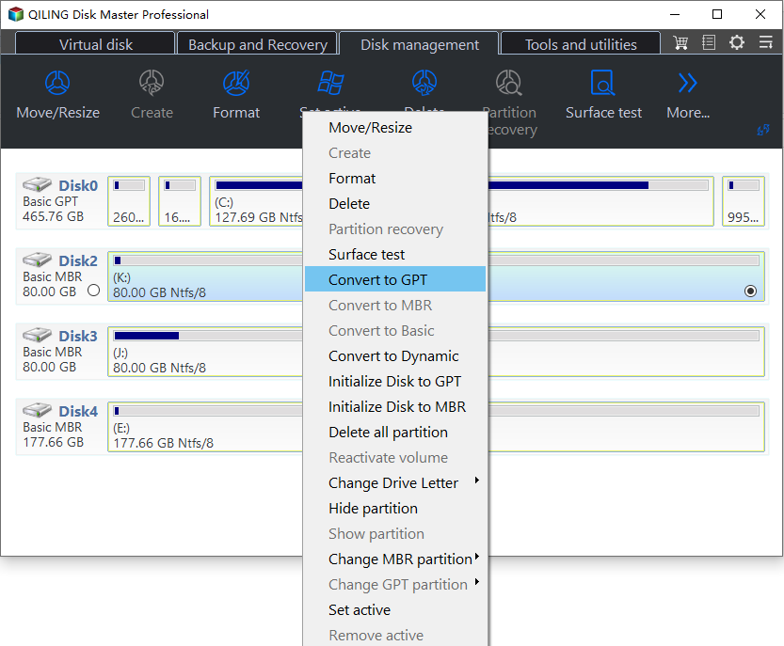Click Reactivate volume menu entry

click(395, 457)
